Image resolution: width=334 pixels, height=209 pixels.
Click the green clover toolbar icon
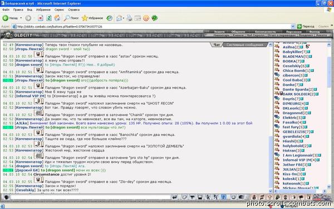pyautogui.click(x=154, y=18)
